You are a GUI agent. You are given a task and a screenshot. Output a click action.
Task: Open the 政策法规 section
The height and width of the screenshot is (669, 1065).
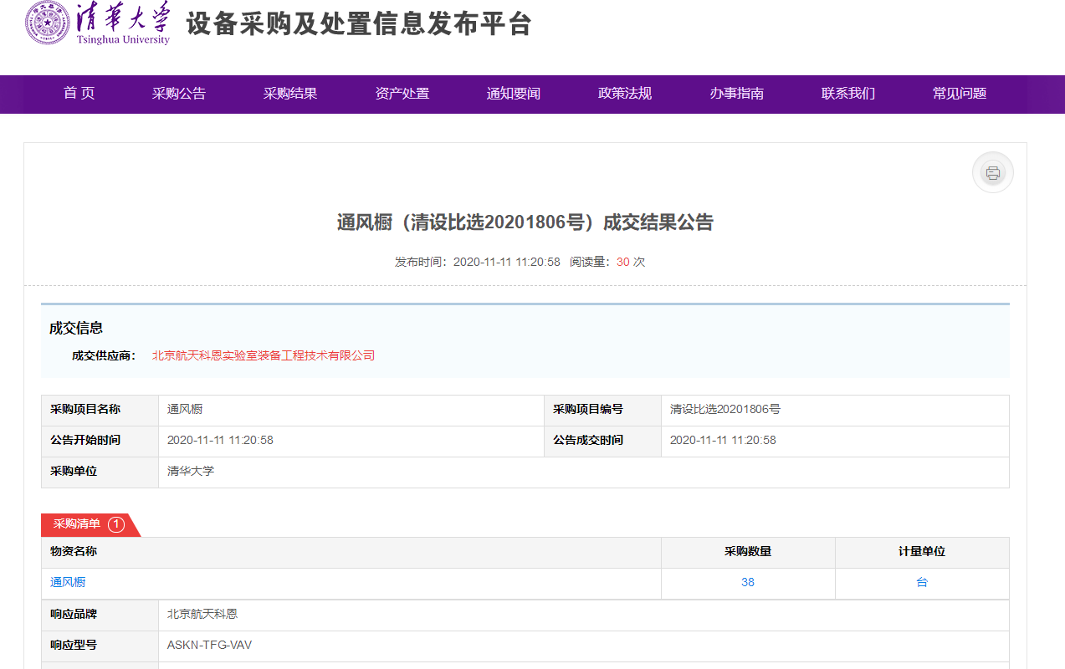coord(624,94)
